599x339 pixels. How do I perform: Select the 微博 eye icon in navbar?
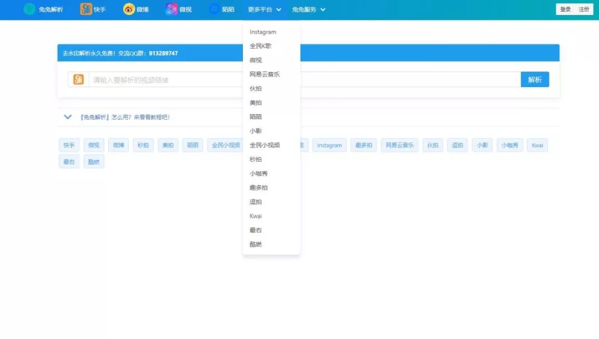tap(129, 9)
